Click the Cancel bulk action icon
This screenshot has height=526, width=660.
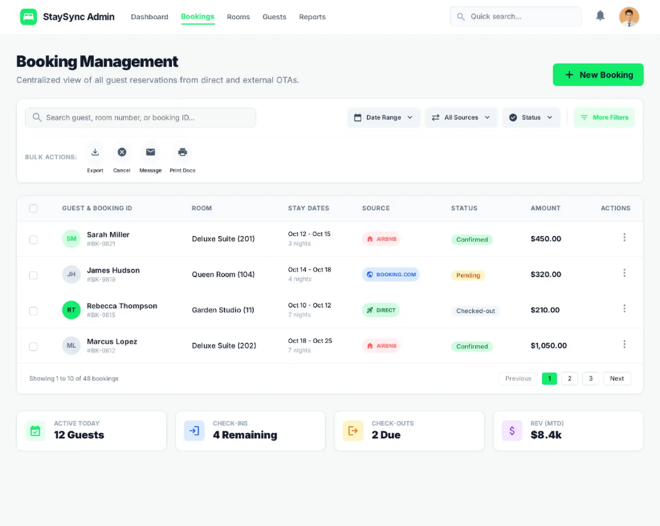(x=122, y=152)
